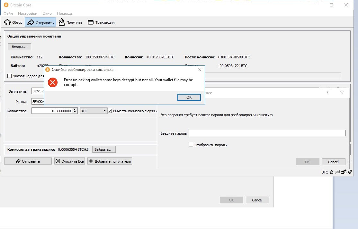Open the Окно menu
Viewport: 358px width, 229px height.
coord(47,13)
